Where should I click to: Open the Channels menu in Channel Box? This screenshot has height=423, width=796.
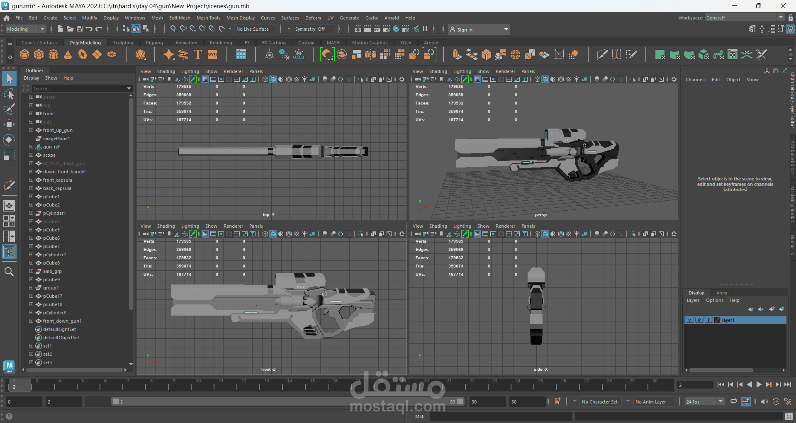(696, 80)
